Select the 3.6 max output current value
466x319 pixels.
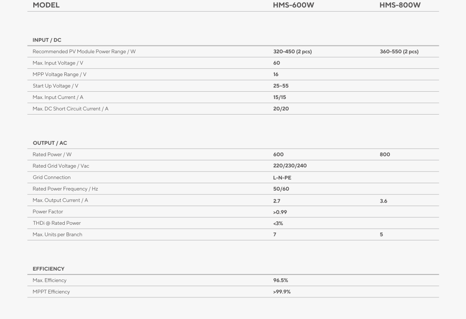(x=383, y=201)
